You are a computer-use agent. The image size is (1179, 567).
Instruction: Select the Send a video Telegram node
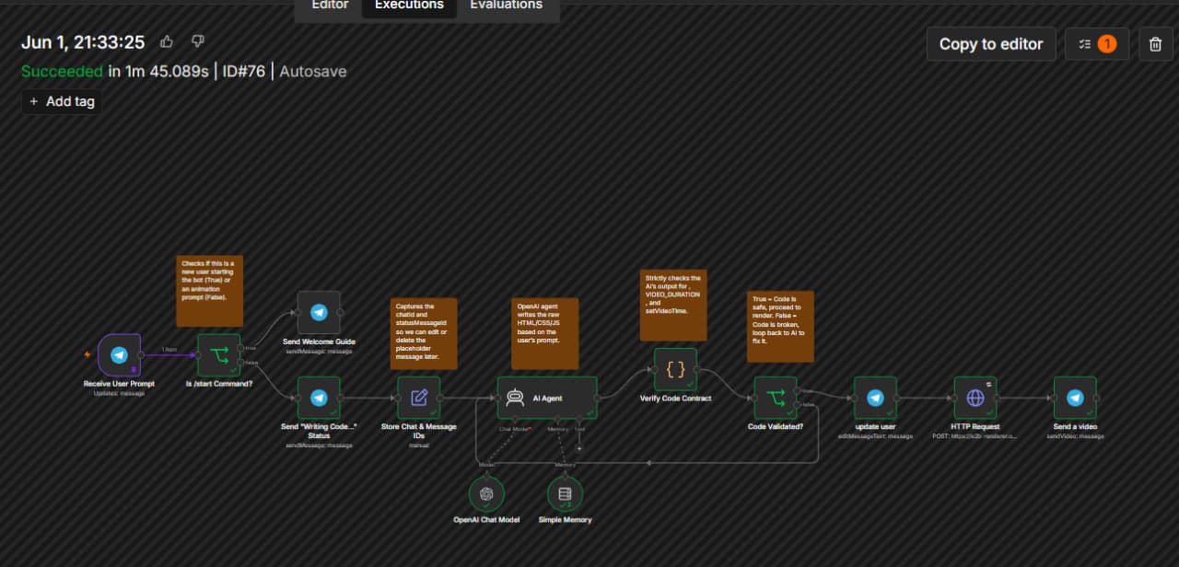[x=1075, y=398]
